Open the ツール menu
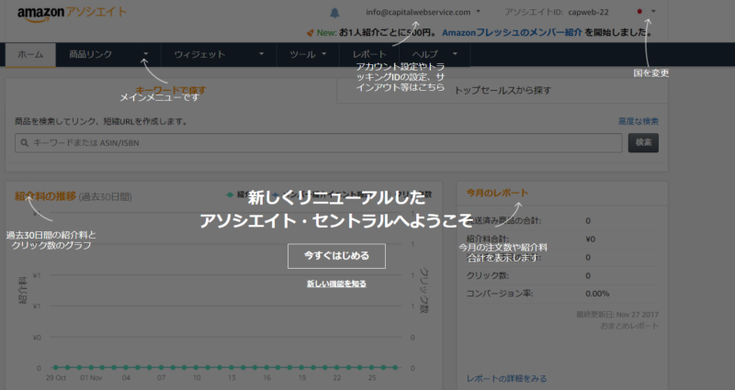 point(302,54)
